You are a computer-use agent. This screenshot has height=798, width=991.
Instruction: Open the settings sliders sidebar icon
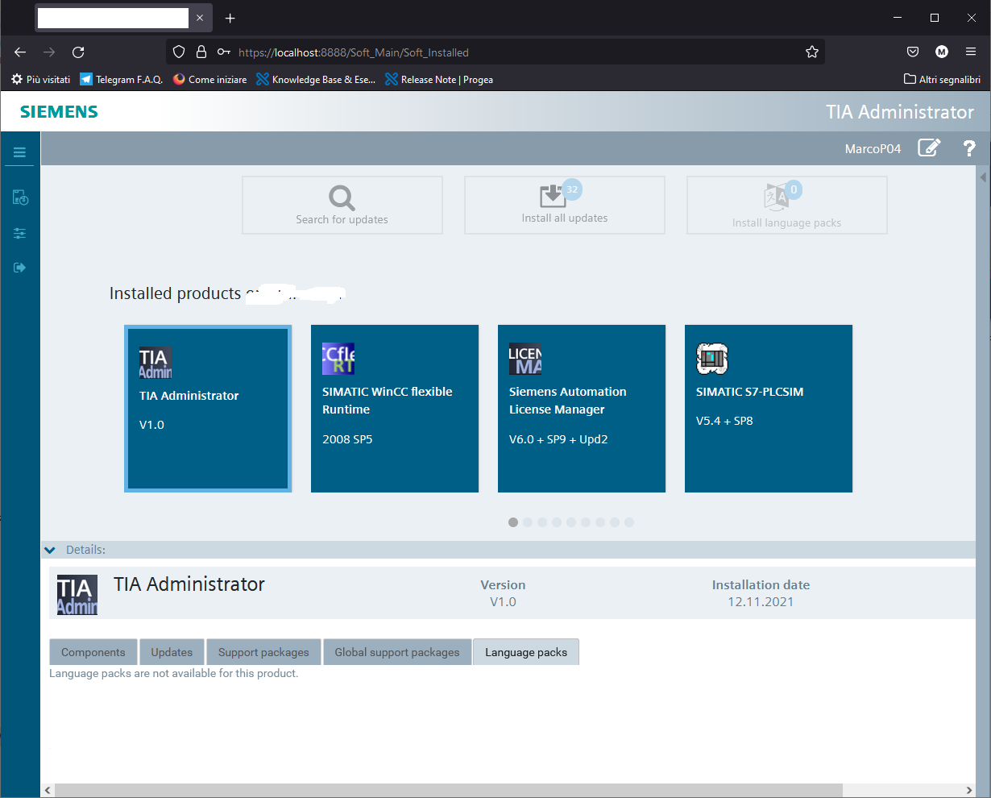pyautogui.click(x=20, y=233)
